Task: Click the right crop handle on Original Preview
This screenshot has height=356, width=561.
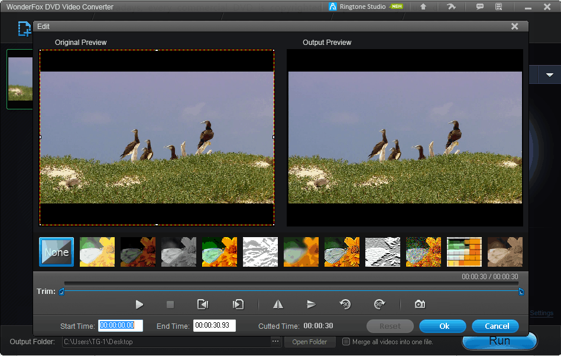Action: click(x=274, y=137)
